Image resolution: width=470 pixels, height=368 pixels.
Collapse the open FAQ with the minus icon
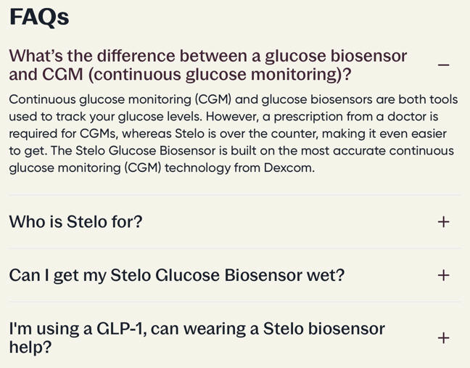(444, 65)
